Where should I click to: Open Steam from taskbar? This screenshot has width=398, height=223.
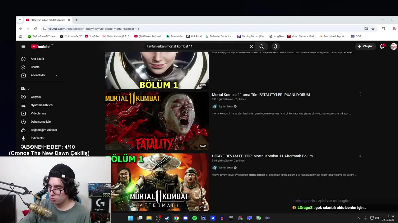click(167, 218)
